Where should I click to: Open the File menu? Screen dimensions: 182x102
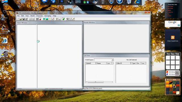coord(18,16)
